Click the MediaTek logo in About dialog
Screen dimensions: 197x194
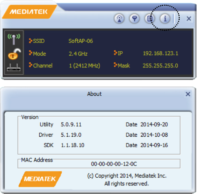(x=40, y=179)
